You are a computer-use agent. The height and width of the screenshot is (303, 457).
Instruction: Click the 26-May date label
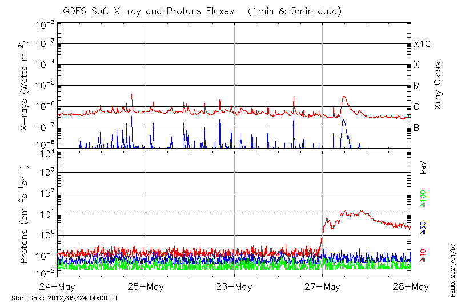point(234,286)
